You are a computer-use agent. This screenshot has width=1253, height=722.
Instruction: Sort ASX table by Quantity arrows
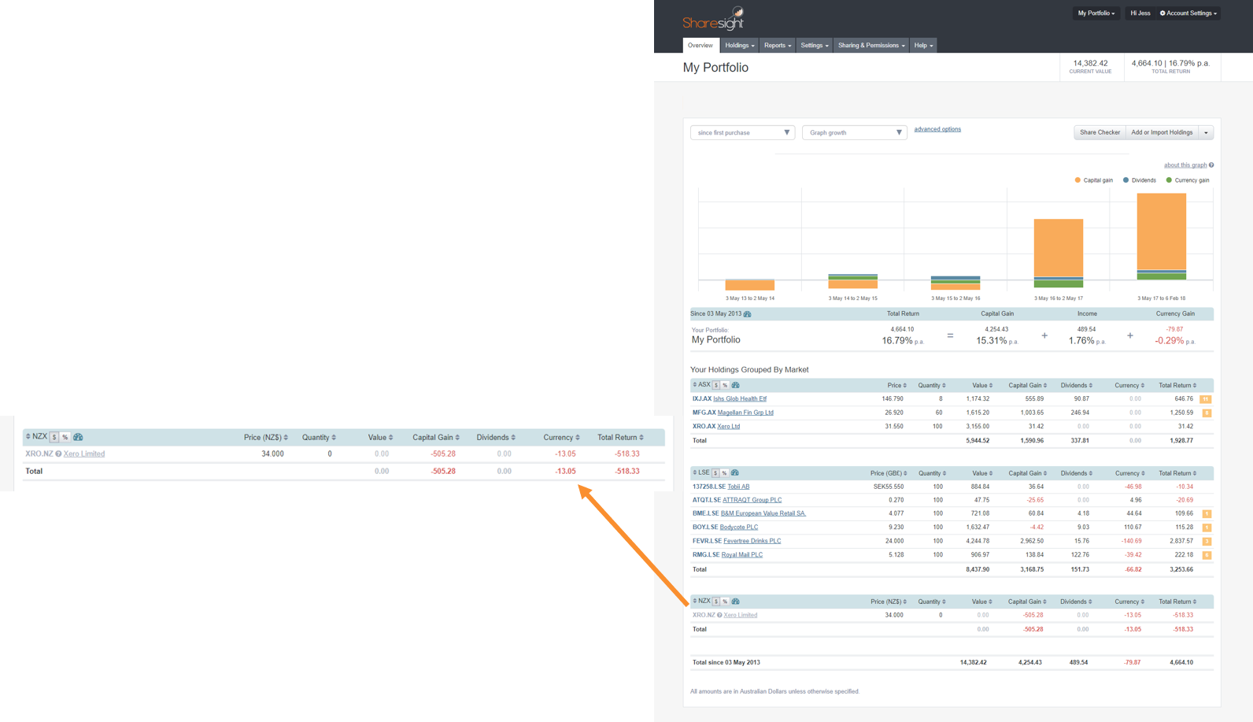click(944, 386)
